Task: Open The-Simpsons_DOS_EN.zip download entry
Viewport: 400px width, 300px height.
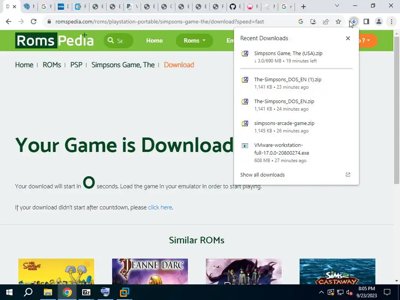Action: 296,105
